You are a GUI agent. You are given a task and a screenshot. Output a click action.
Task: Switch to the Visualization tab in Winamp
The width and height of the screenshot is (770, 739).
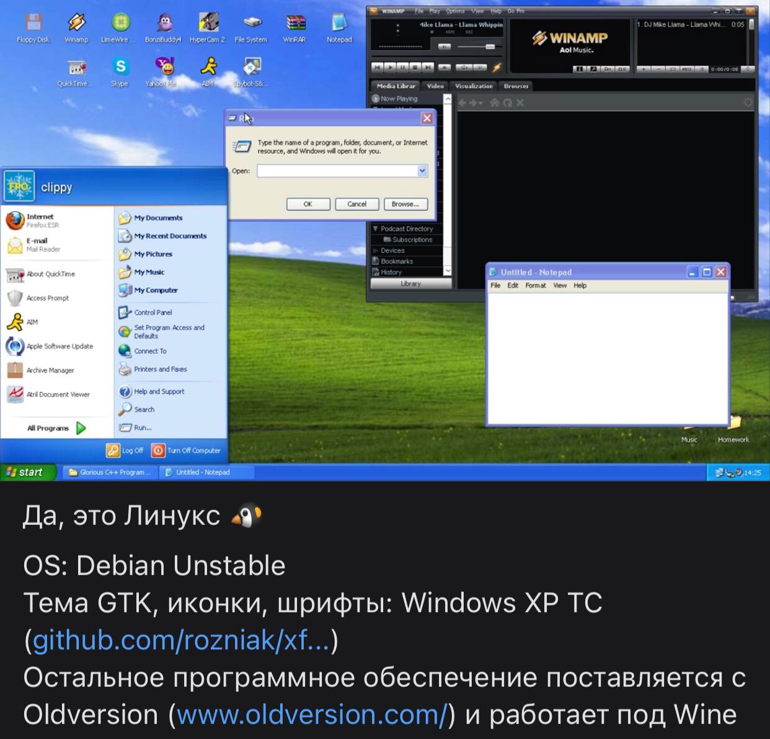click(x=474, y=86)
